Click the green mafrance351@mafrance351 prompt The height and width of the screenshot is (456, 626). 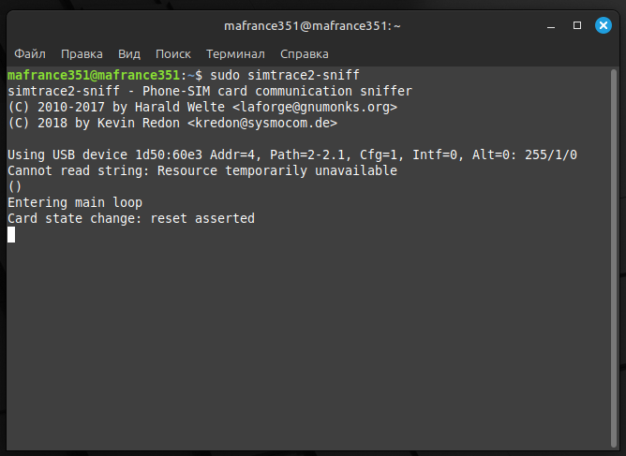[93, 75]
